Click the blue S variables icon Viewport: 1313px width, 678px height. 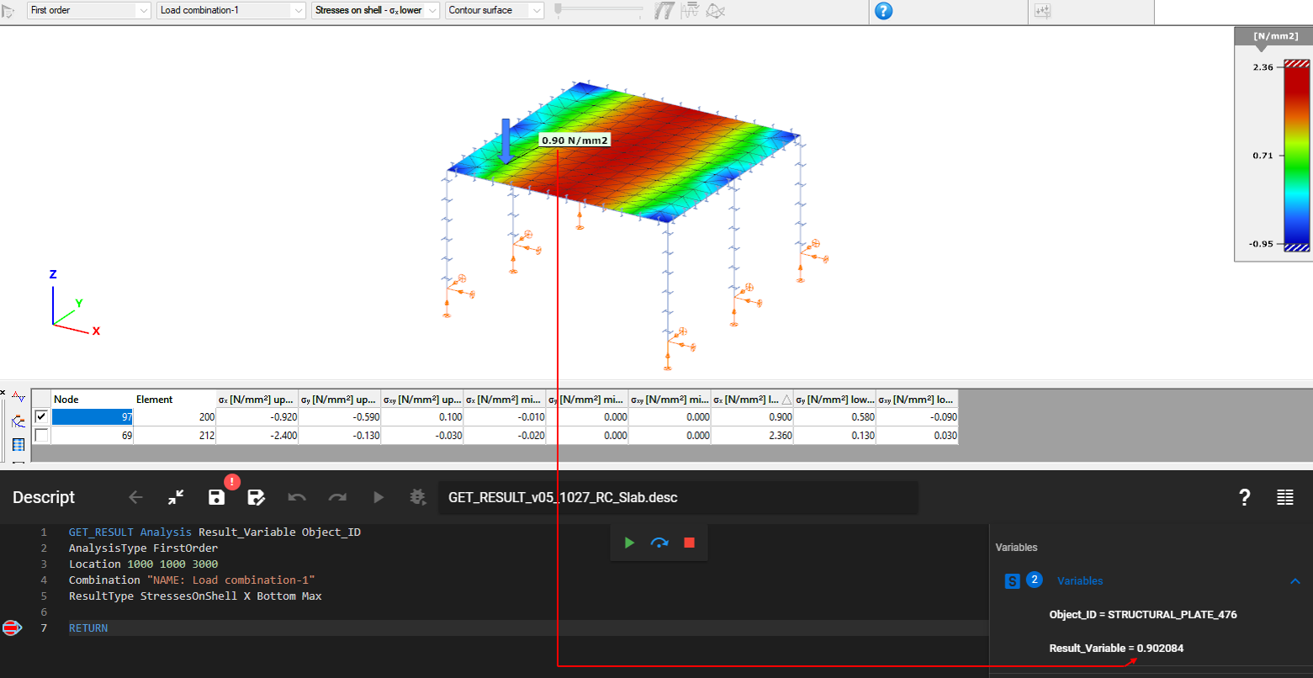click(x=1013, y=581)
